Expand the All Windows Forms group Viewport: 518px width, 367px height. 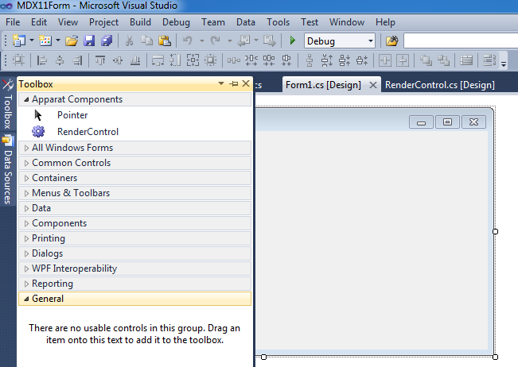tap(26, 148)
